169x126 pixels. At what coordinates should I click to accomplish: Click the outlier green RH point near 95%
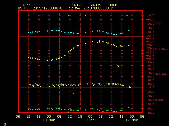[x=74, y=93]
